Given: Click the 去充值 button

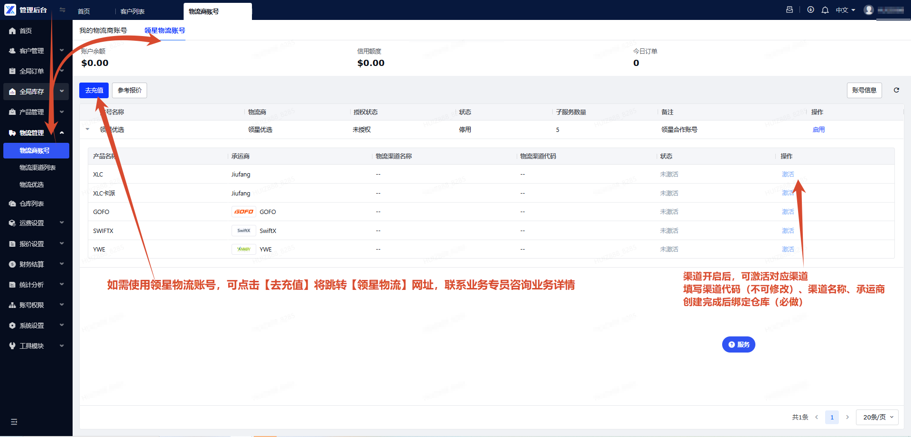Looking at the screenshot, I should 94,90.
